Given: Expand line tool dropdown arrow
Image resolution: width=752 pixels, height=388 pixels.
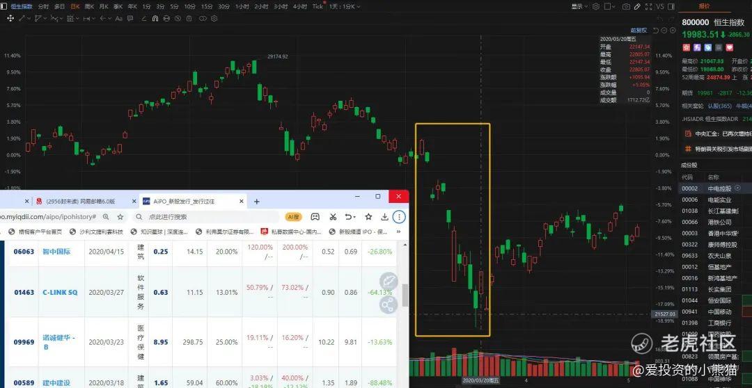Looking at the screenshot, I should pos(29,18).
